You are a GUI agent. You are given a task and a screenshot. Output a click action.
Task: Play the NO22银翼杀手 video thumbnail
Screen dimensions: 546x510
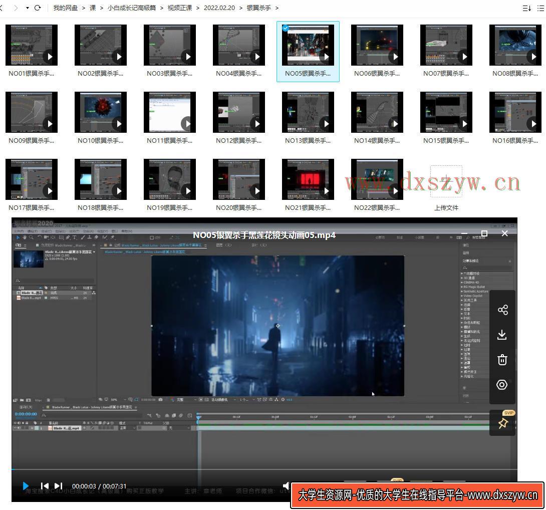[377, 179]
